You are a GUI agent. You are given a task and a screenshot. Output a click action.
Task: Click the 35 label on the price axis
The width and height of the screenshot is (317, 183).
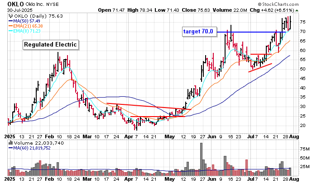(x=303, y=97)
